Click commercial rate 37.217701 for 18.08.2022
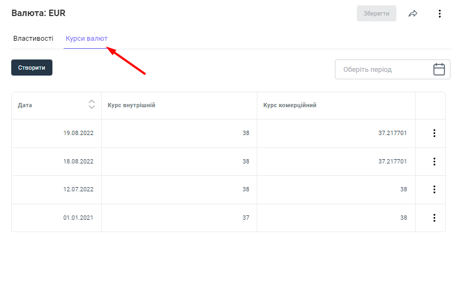This screenshot has height=306, width=459. coord(392,161)
